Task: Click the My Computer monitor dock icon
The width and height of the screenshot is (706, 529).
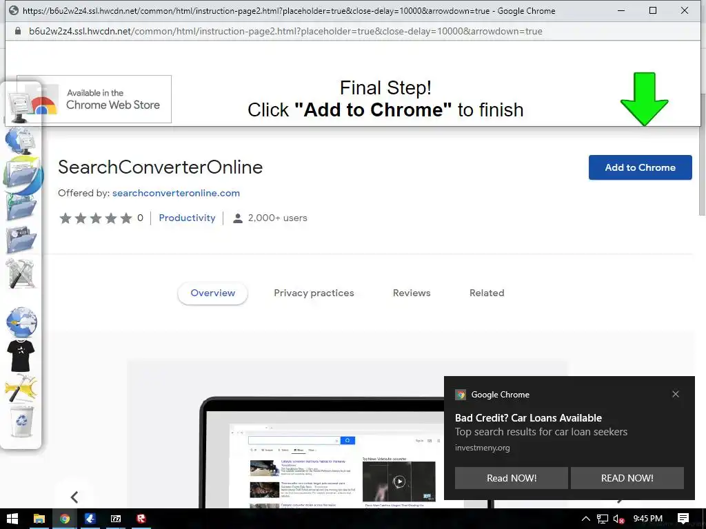Action: click(20, 106)
